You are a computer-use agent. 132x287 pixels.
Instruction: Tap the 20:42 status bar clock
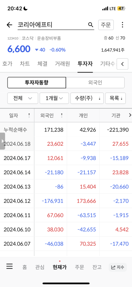click(15, 8)
